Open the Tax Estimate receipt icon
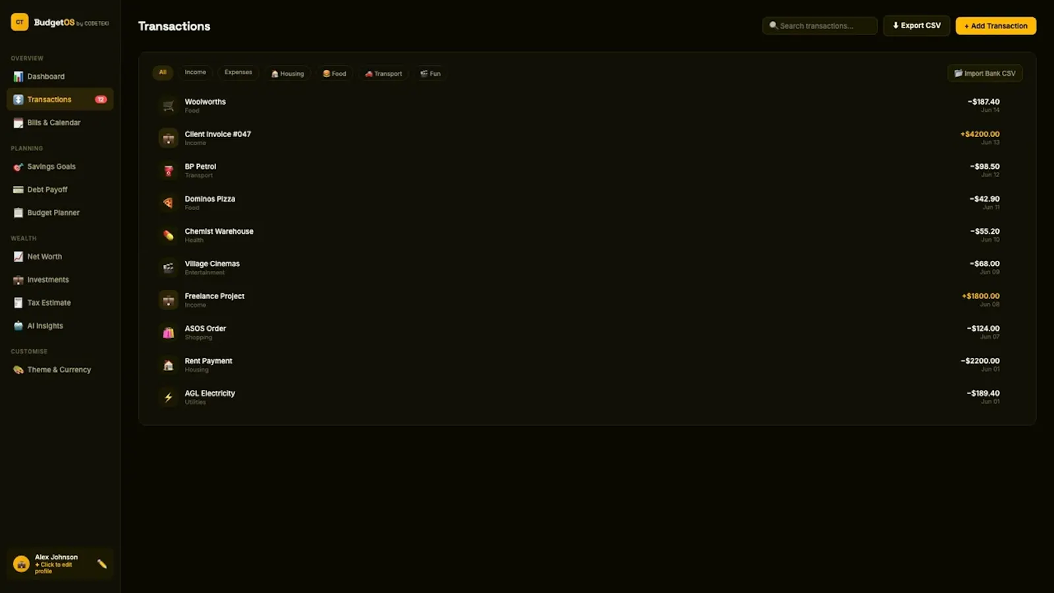The image size is (1054, 593). click(18, 303)
